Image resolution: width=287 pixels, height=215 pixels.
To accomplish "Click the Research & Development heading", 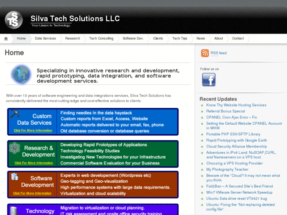I will [x=38, y=151].
